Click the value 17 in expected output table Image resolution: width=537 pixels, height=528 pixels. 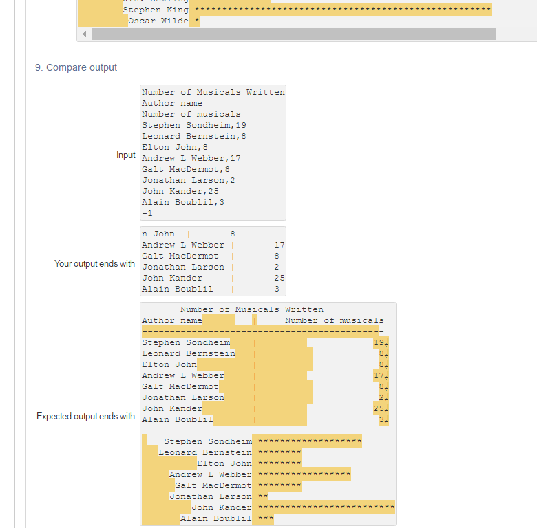379,375
